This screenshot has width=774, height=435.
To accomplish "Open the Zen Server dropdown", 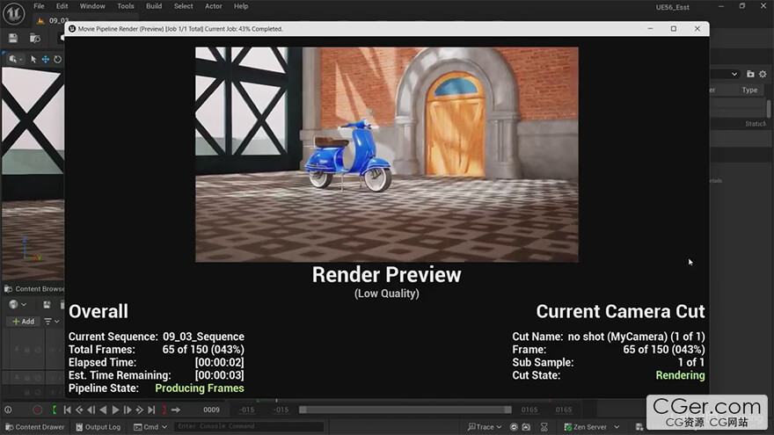I will coord(590,427).
